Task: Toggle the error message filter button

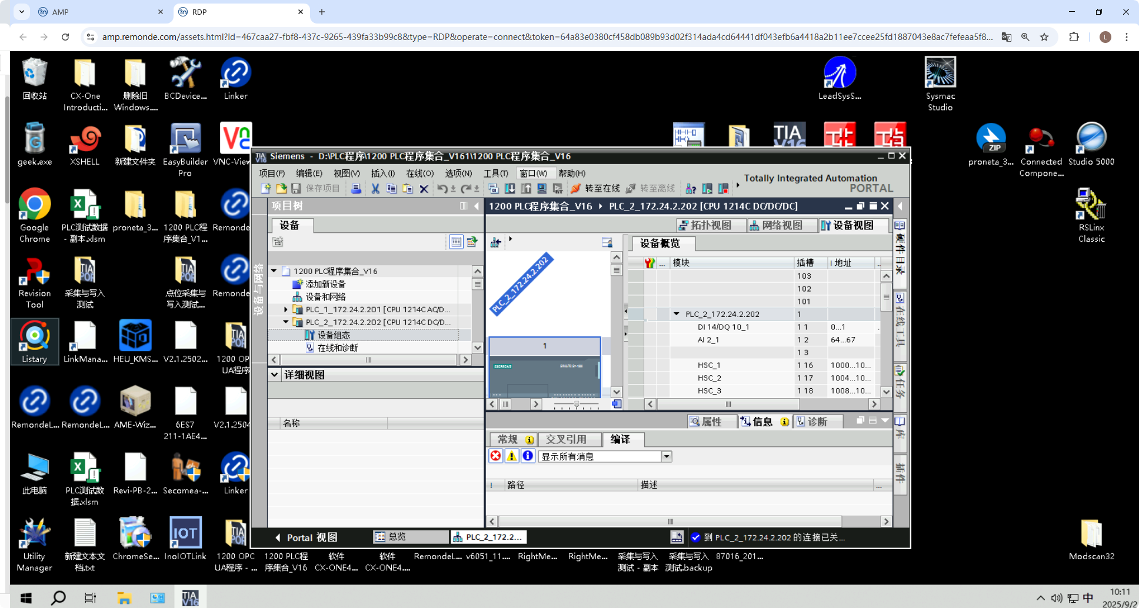Action: [x=496, y=456]
